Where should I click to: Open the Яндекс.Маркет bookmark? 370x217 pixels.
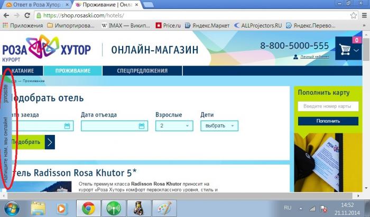point(207,25)
